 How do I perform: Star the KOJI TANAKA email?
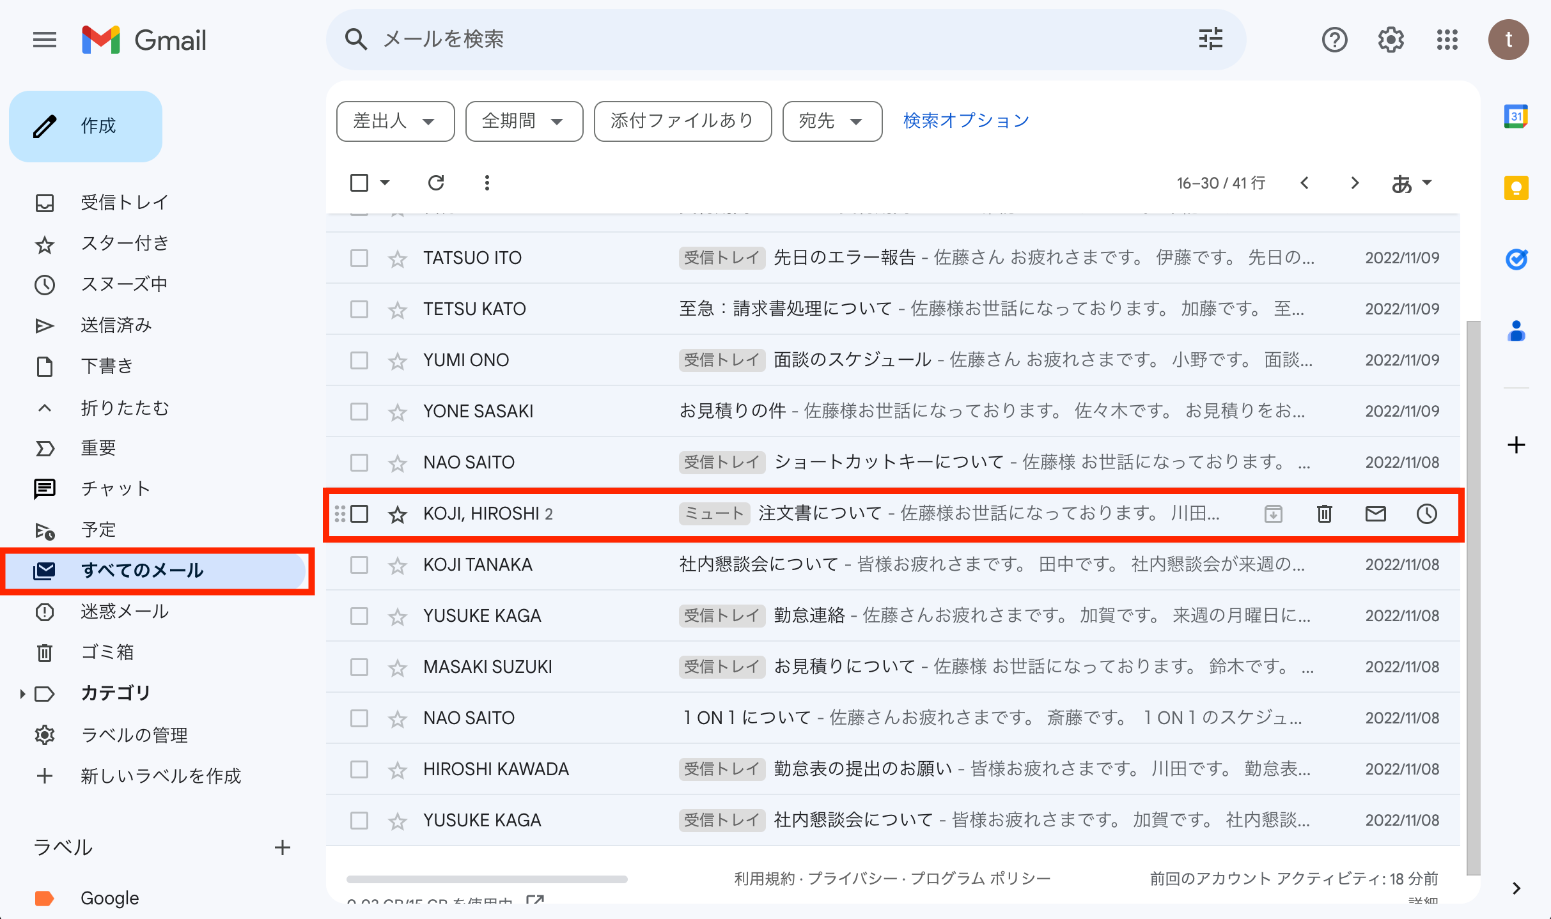[398, 565]
